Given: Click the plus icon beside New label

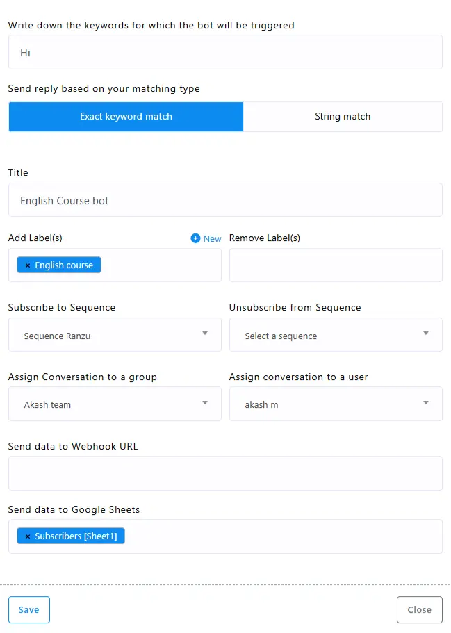Looking at the screenshot, I should pos(195,238).
